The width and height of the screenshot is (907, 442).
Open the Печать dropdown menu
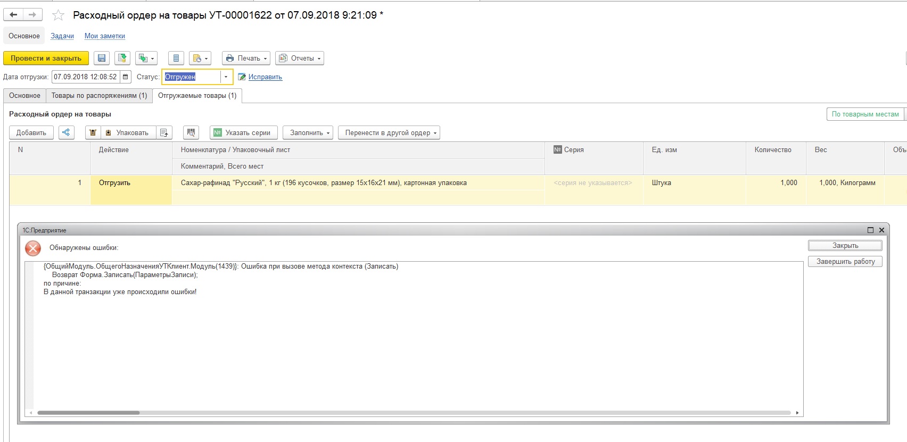click(x=246, y=59)
